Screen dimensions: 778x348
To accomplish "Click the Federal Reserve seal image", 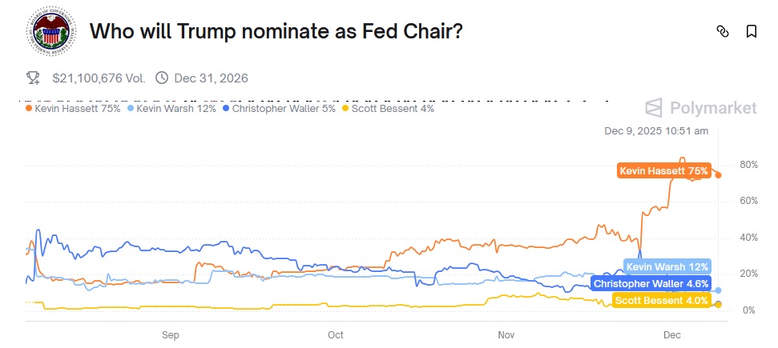I will tap(49, 31).
